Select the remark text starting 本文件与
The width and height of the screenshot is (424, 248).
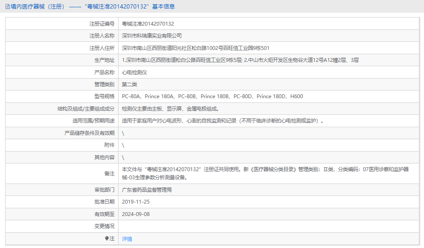(265, 173)
